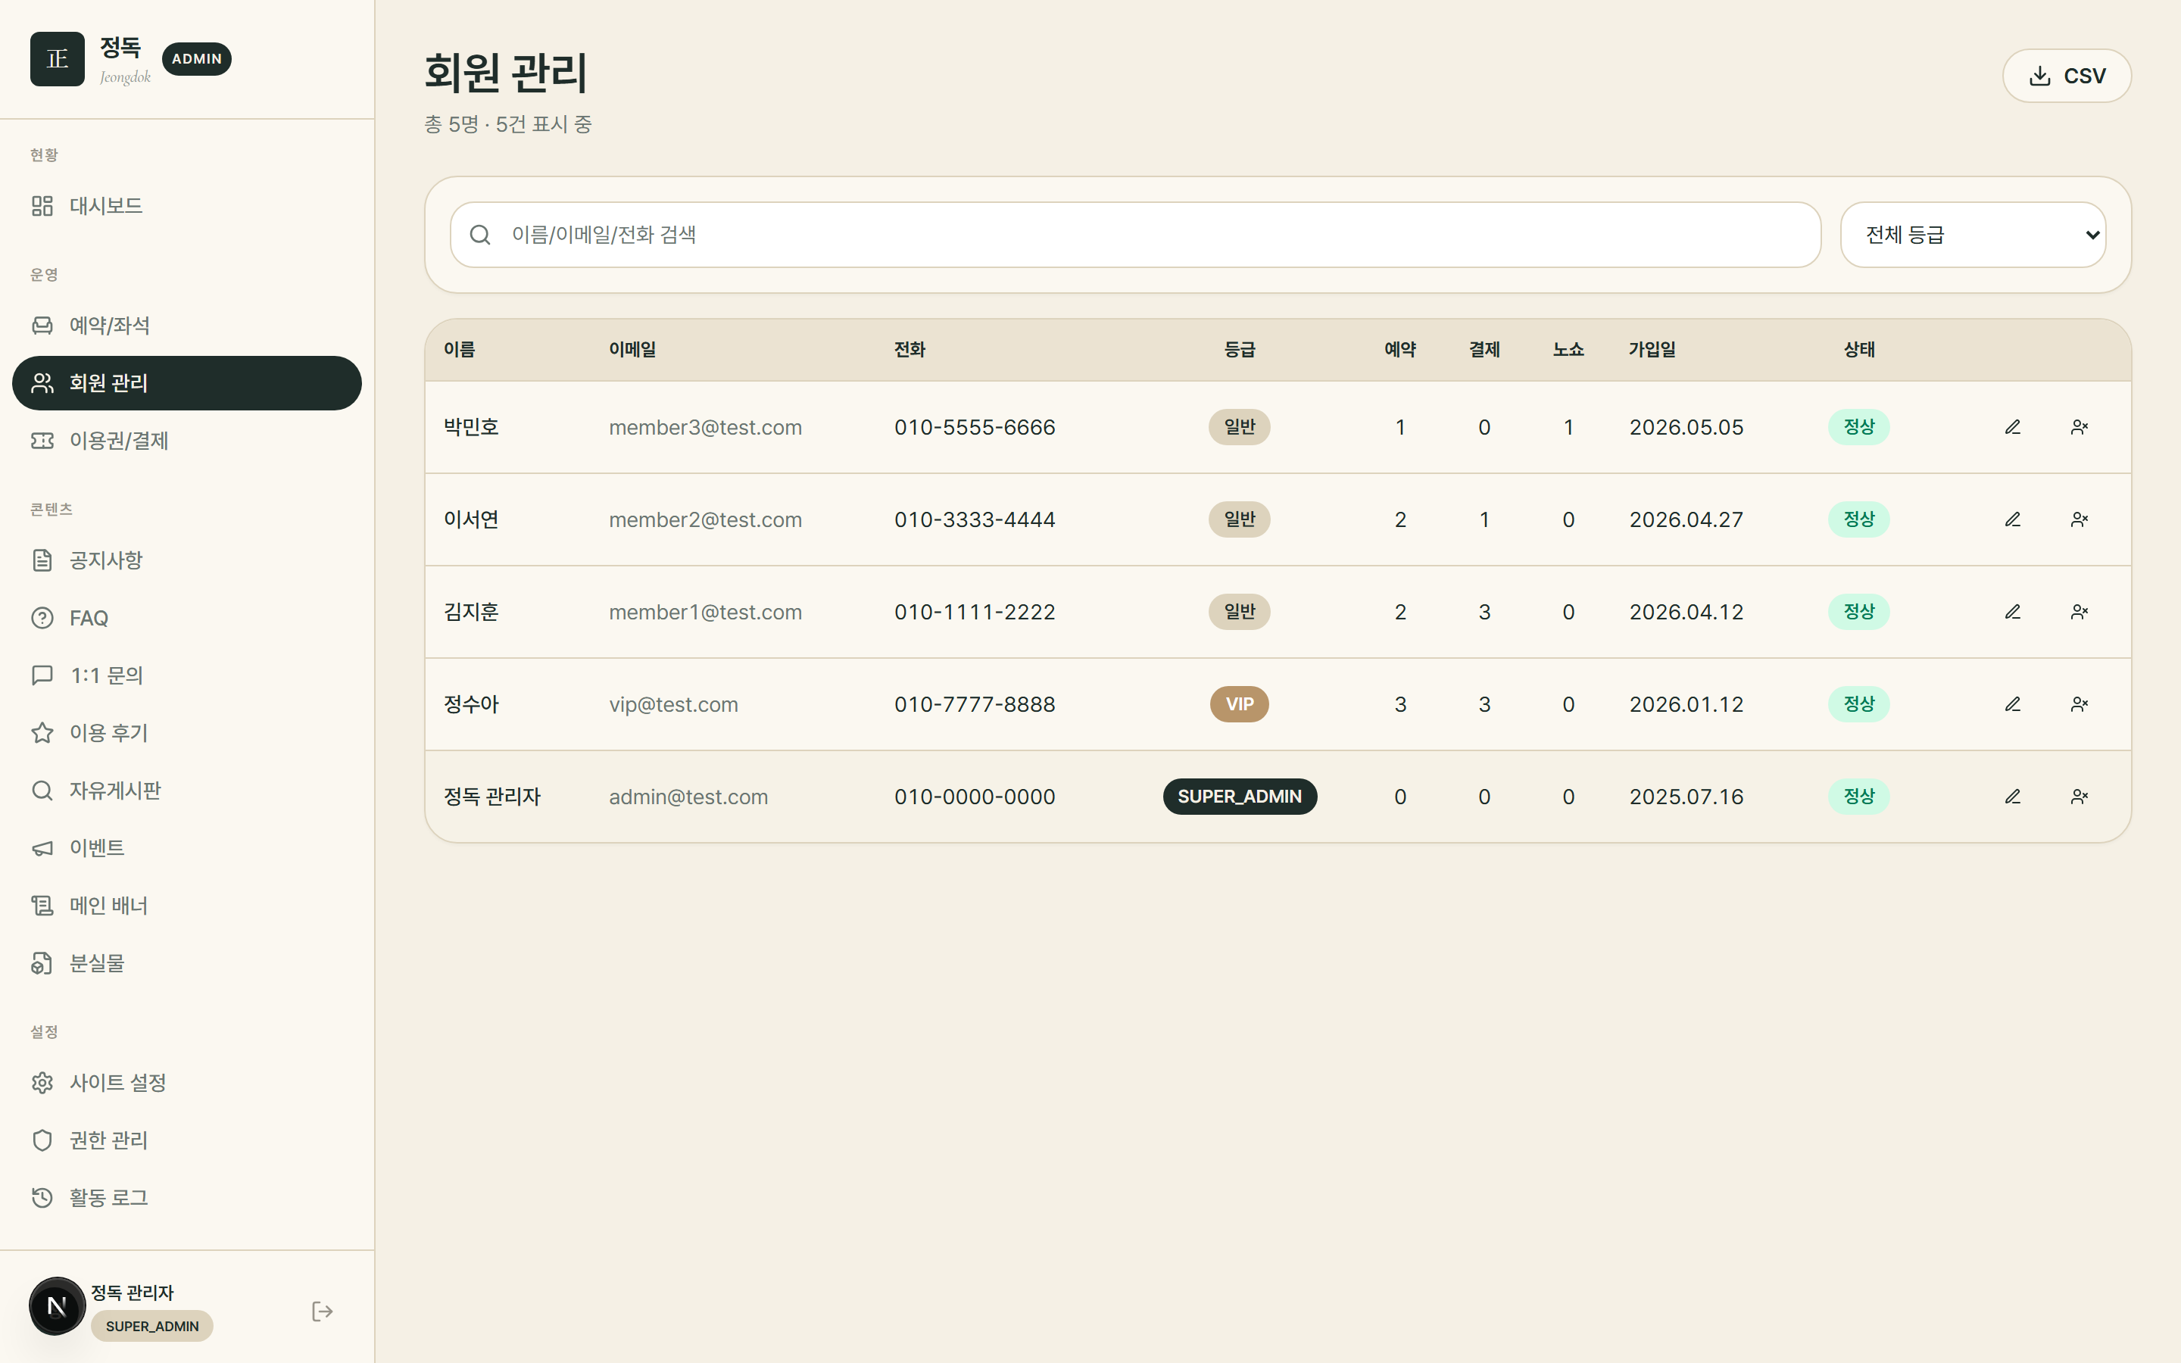Click the 일반 grade badge for 박민호

(x=1239, y=427)
